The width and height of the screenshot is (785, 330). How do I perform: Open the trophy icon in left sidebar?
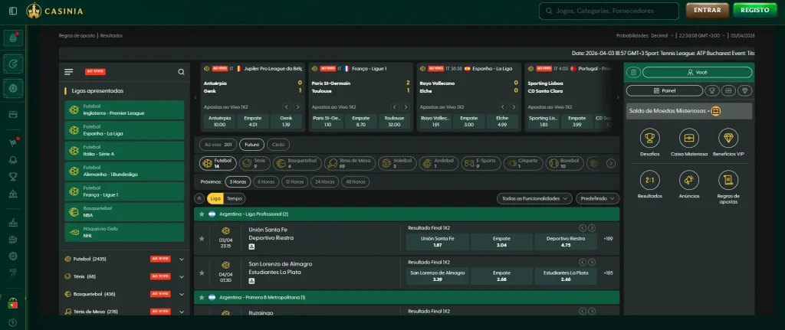pos(13,177)
